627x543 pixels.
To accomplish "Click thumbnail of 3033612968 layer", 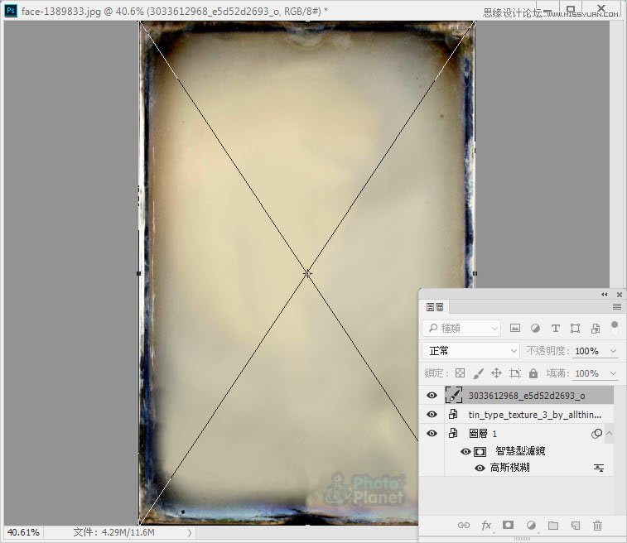I will point(453,395).
